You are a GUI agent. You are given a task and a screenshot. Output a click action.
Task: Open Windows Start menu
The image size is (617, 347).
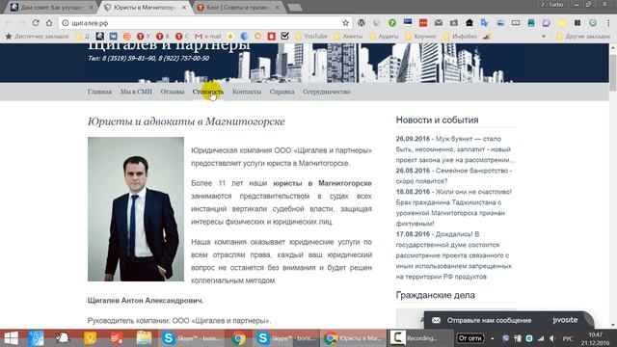pos(11,338)
